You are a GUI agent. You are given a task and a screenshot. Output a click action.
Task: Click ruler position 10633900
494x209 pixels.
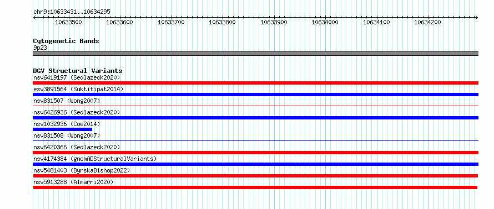pyautogui.click(x=274, y=22)
